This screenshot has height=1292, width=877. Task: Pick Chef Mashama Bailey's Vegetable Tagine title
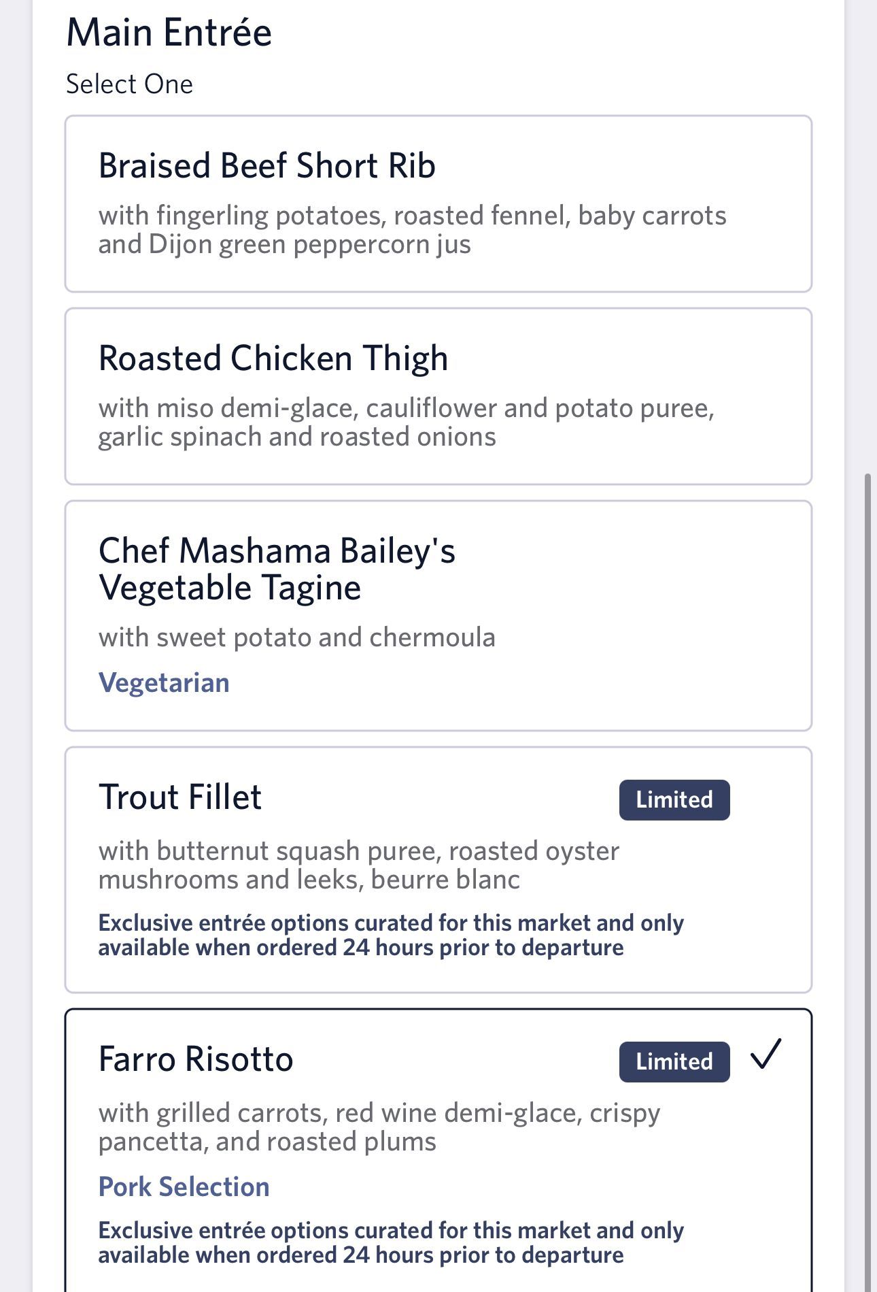(x=277, y=569)
